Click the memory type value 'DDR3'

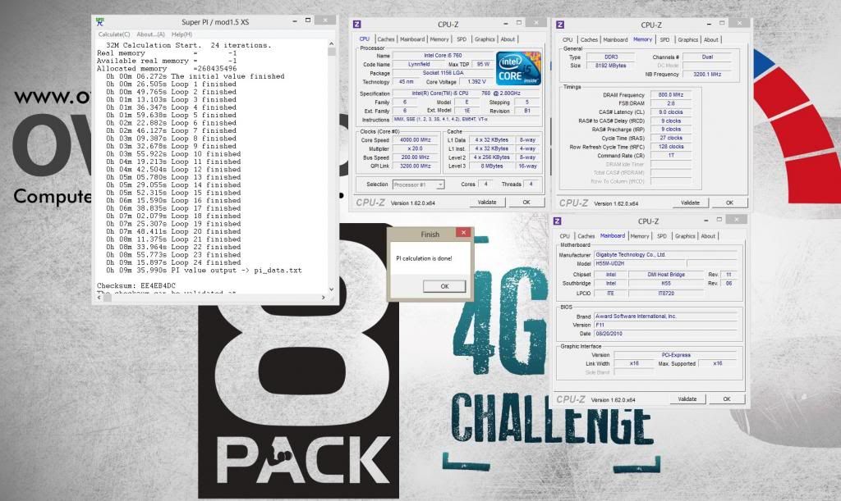click(x=611, y=57)
